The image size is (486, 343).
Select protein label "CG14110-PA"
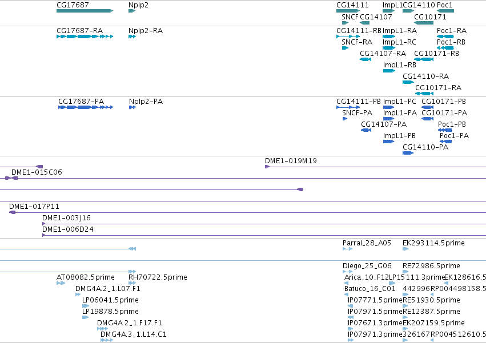click(425, 147)
